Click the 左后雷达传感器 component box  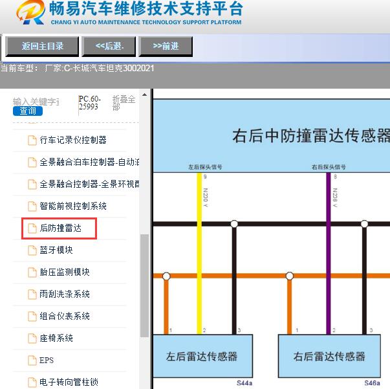click(202, 356)
